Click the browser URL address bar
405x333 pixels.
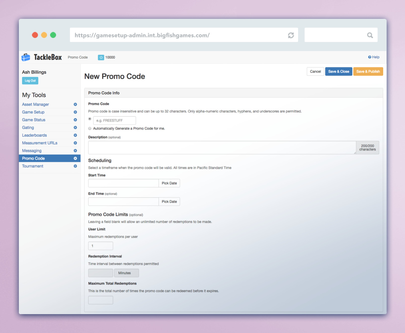[184, 35]
